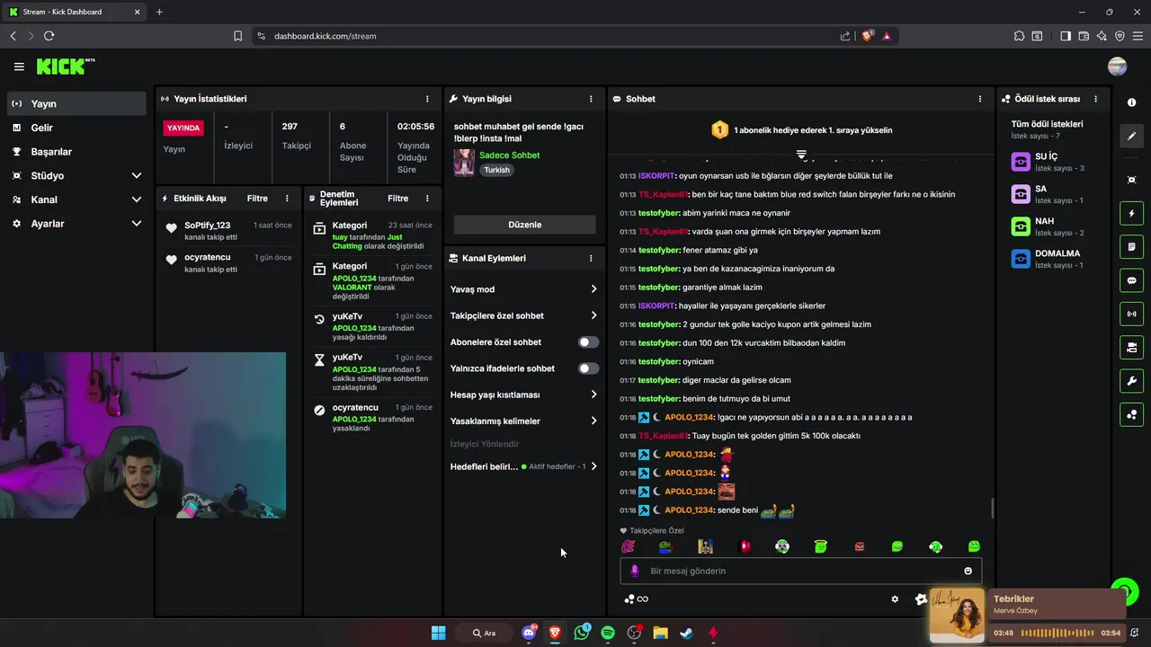The height and width of the screenshot is (647, 1151).
Task: Click the heart icon beside SoPtify_123
Action: (172, 228)
